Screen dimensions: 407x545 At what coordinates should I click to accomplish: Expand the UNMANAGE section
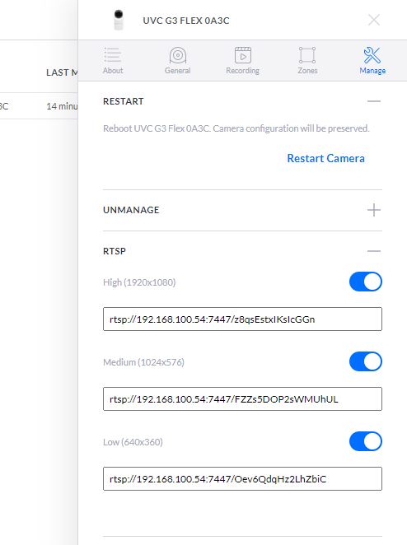[374, 210]
